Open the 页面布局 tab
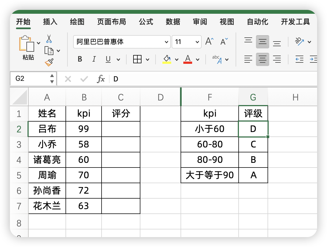The image size is (327, 247). [x=111, y=22]
